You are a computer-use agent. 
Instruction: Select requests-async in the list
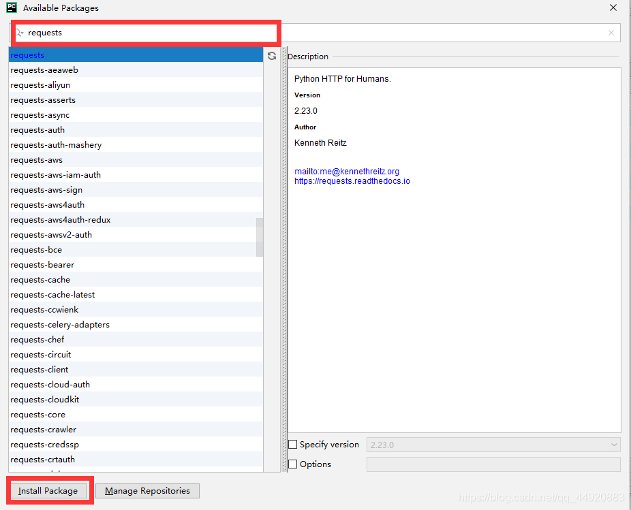[136, 114]
